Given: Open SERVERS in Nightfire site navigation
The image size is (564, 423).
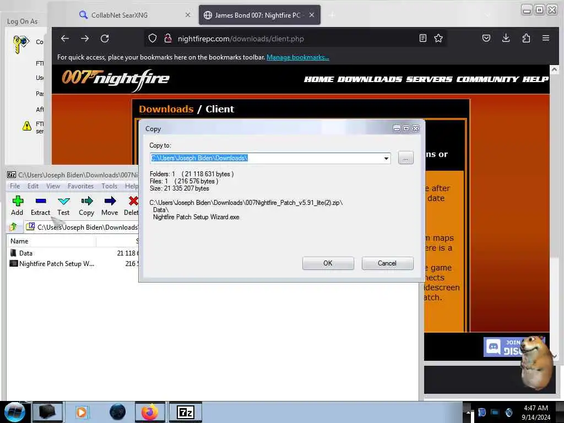Looking at the screenshot, I should tap(429, 79).
